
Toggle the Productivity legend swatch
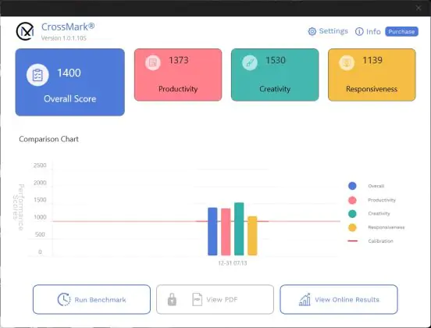click(352, 200)
